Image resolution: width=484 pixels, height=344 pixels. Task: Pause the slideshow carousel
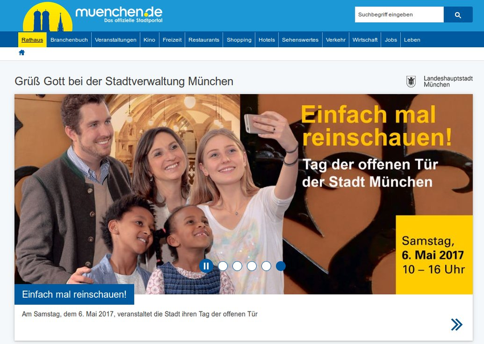pos(206,266)
